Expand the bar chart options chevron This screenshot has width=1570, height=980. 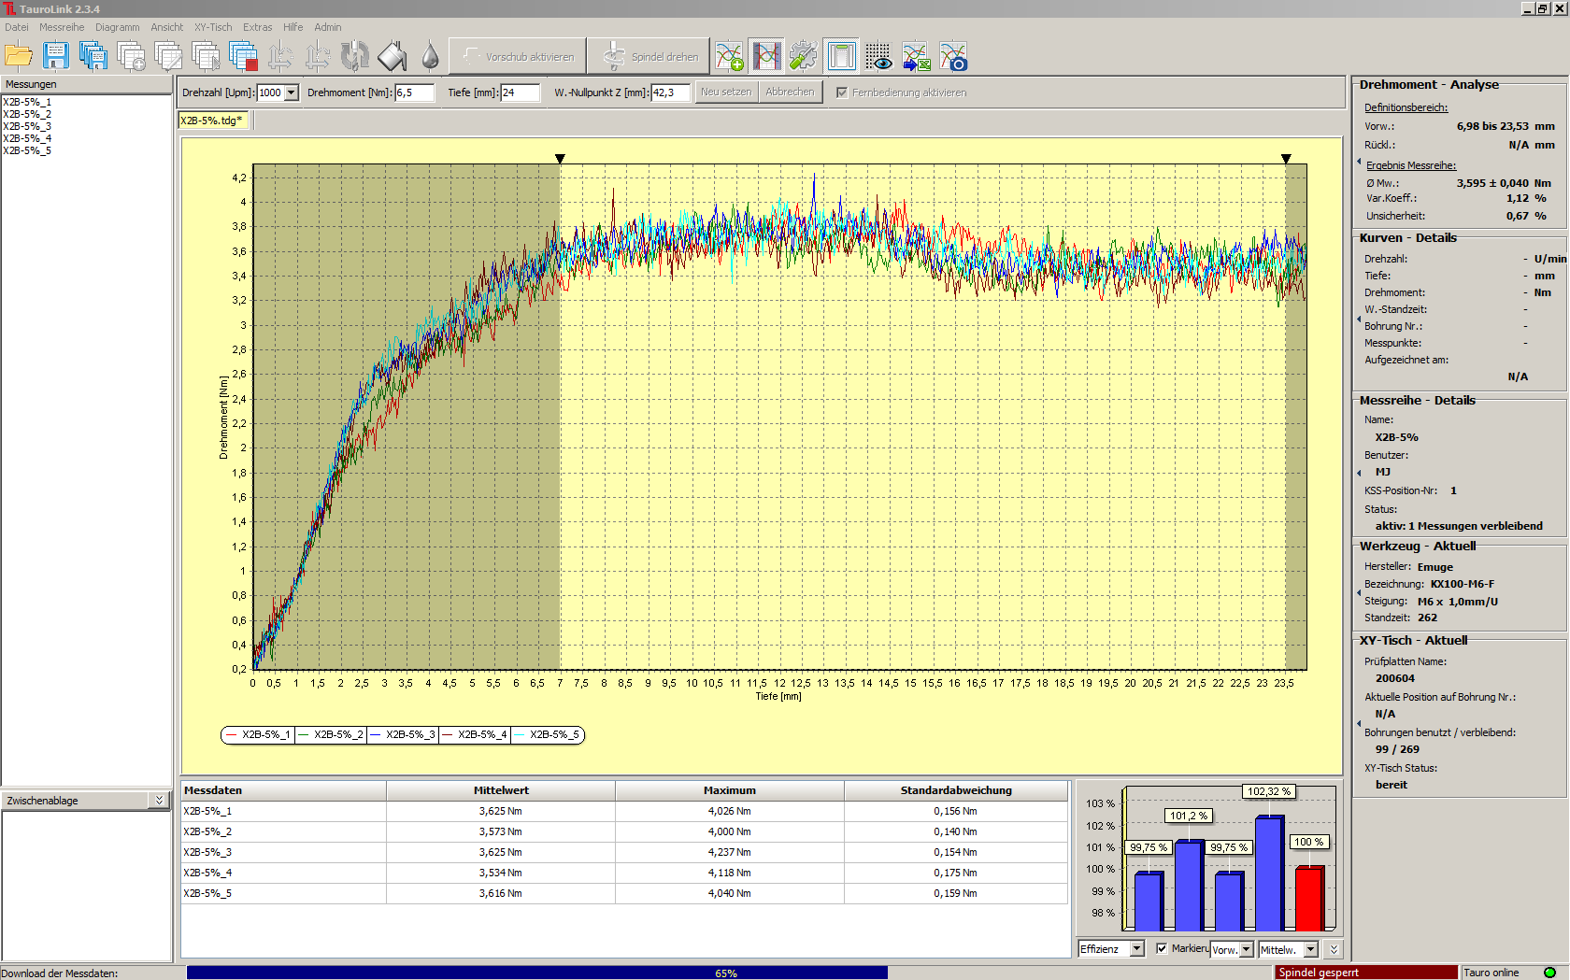click(1334, 949)
